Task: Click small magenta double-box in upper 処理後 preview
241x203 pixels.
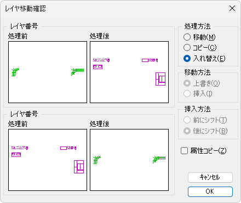Action: click(x=97, y=67)
